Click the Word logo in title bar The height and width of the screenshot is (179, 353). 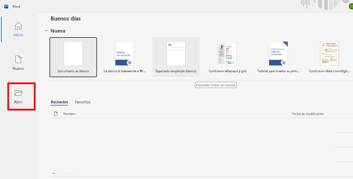[x=6, y=6]
